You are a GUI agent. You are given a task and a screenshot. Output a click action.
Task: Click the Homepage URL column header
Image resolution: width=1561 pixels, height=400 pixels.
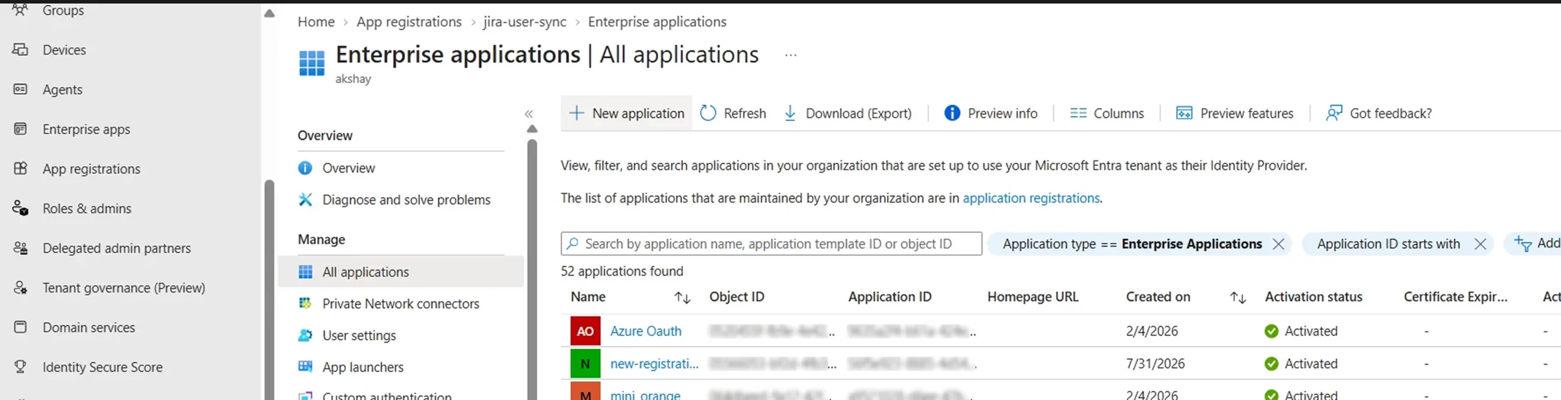pyautogui.click(x=1033, y=297)
